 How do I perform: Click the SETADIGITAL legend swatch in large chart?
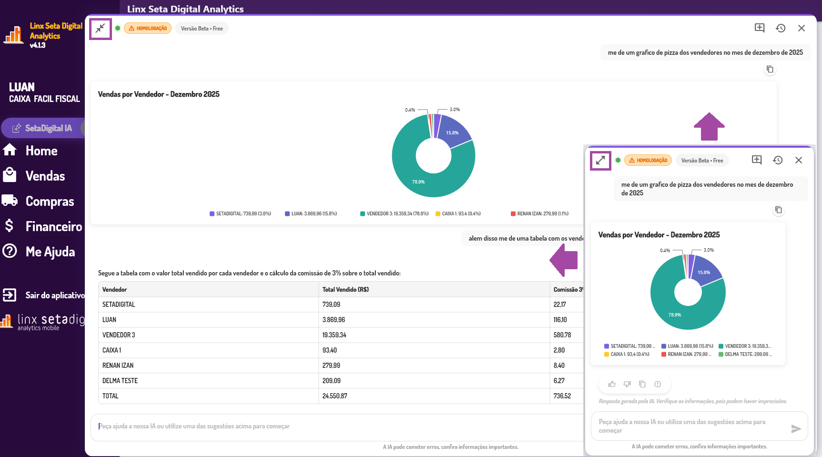pos(212,213)
